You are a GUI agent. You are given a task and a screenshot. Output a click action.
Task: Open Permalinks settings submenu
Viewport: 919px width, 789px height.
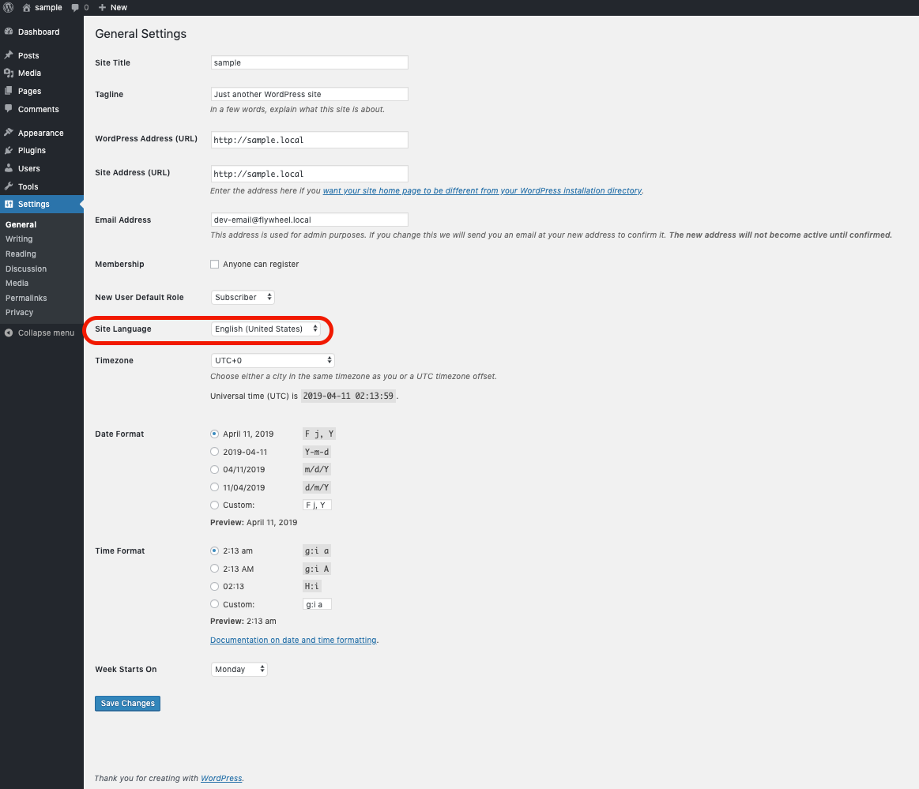26,298
